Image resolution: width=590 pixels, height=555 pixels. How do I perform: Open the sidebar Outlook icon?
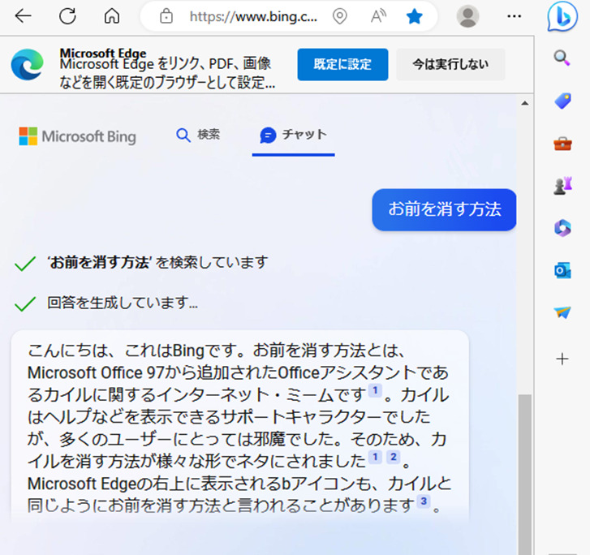(562, 270)
